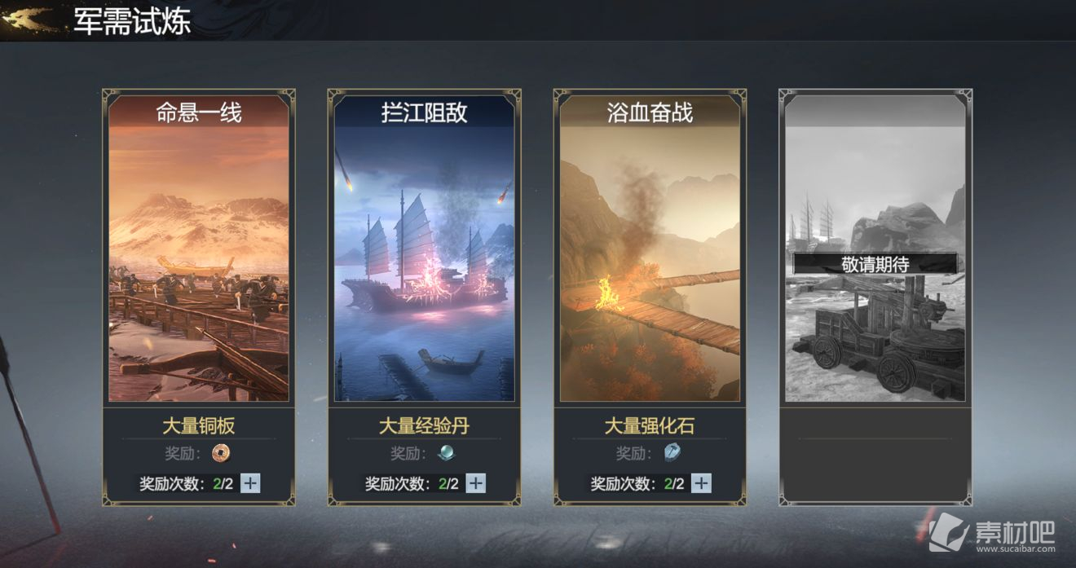Click the 敬请期待 banner label
1076x568 pixels.
point(875,263)
